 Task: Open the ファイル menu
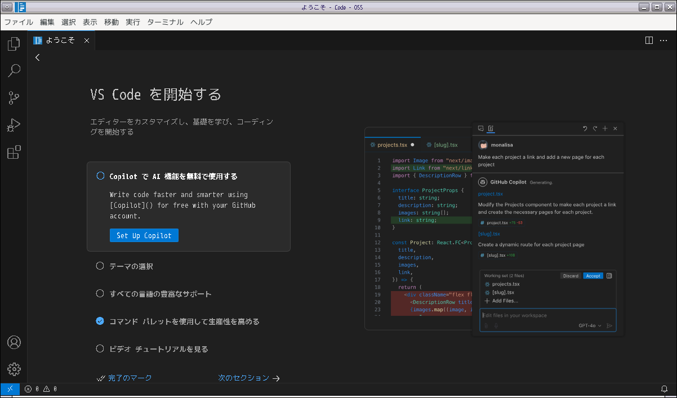pos(19,22)
